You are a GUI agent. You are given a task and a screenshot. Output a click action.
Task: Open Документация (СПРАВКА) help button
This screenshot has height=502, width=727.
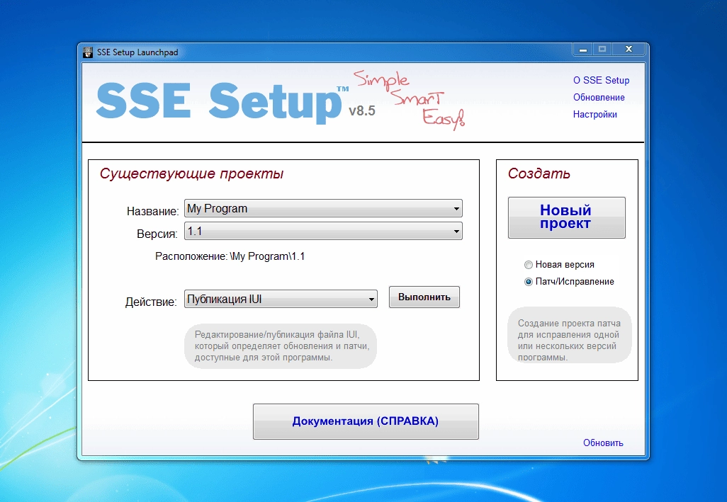pyautogui.click(x=366, y=421)
